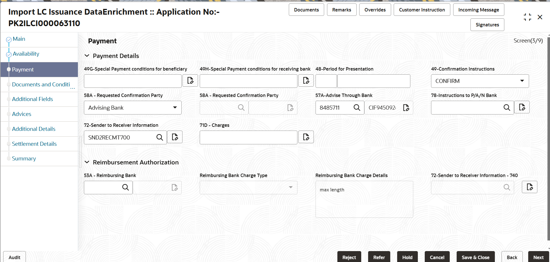Click the Back button
Screen dimensions: 550x262
pyautogui.click(x=512, y=257)
